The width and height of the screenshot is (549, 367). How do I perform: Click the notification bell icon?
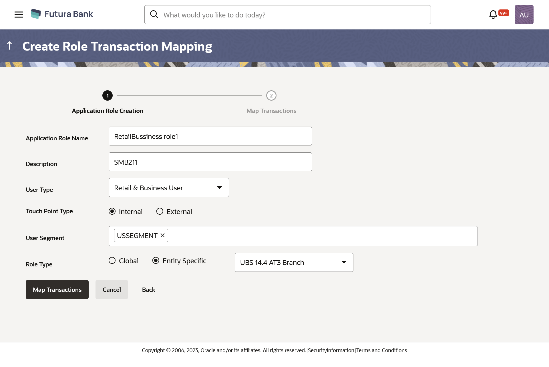[x=493, y=14]
